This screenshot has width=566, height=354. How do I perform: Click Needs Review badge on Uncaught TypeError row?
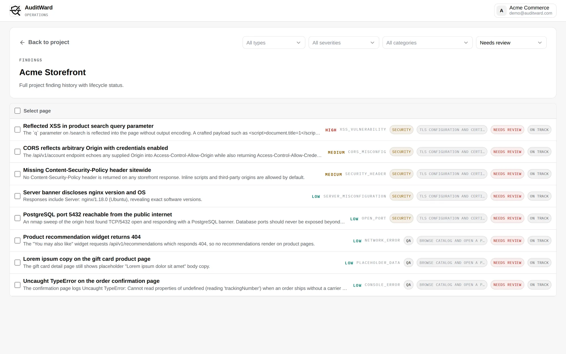(507, 285)
